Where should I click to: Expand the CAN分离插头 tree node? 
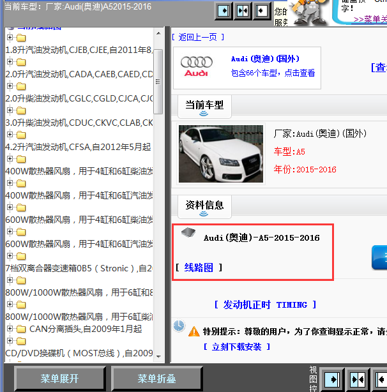[10, 329]
